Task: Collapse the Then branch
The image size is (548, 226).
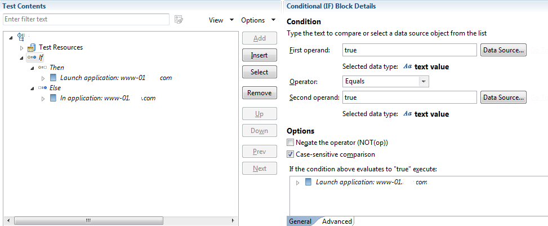Action: [x=33, y=68]
